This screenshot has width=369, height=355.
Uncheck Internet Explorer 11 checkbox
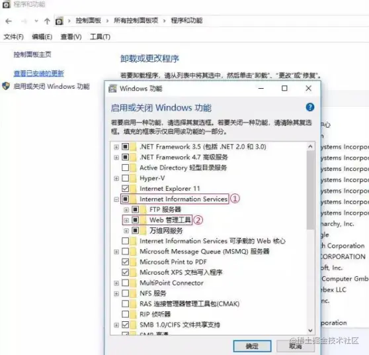pos(125,189)
